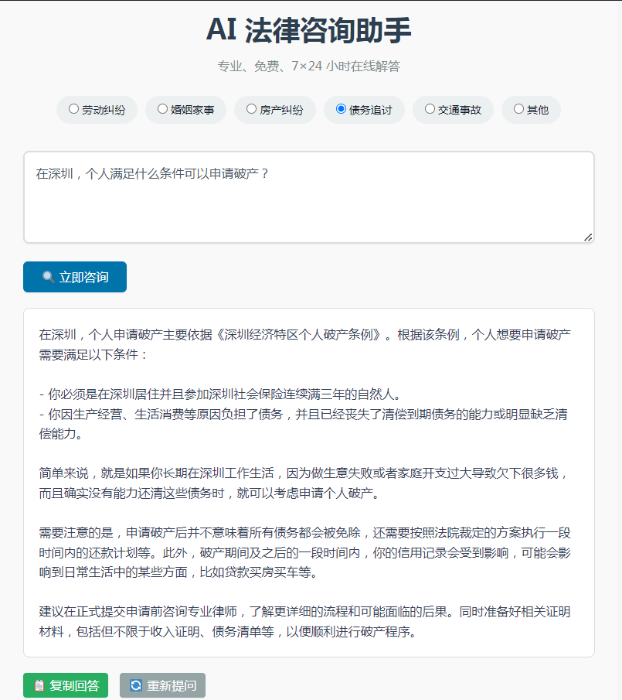Click the refresh icon on 重新提问
The width and height of the screenshot is (622, 700).
pos(136,685)
